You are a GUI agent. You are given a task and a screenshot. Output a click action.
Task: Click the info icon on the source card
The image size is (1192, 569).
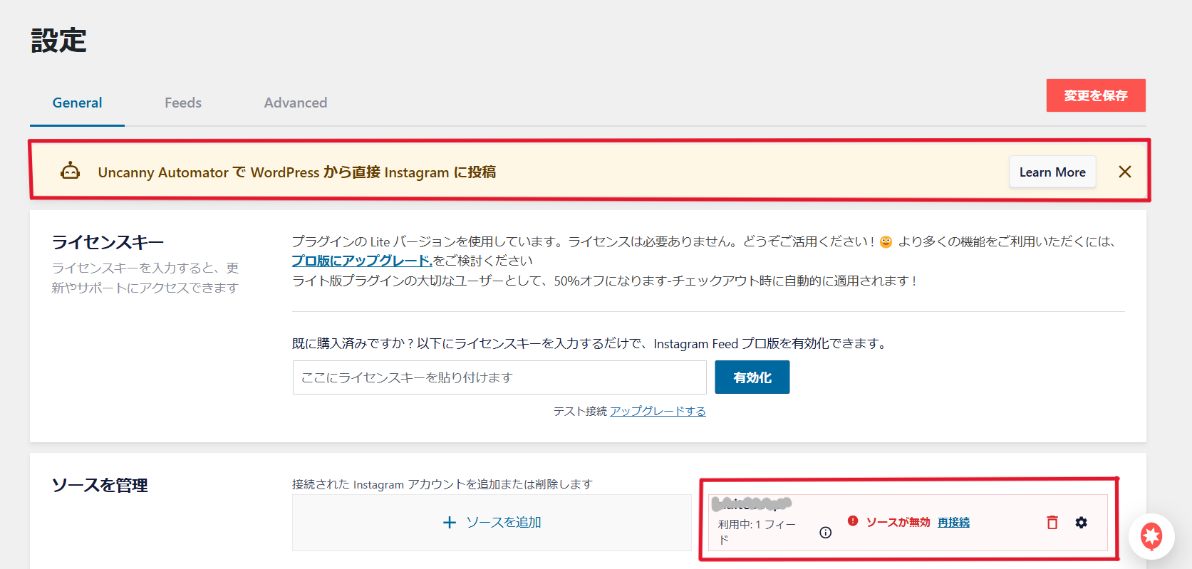point(825,532)
